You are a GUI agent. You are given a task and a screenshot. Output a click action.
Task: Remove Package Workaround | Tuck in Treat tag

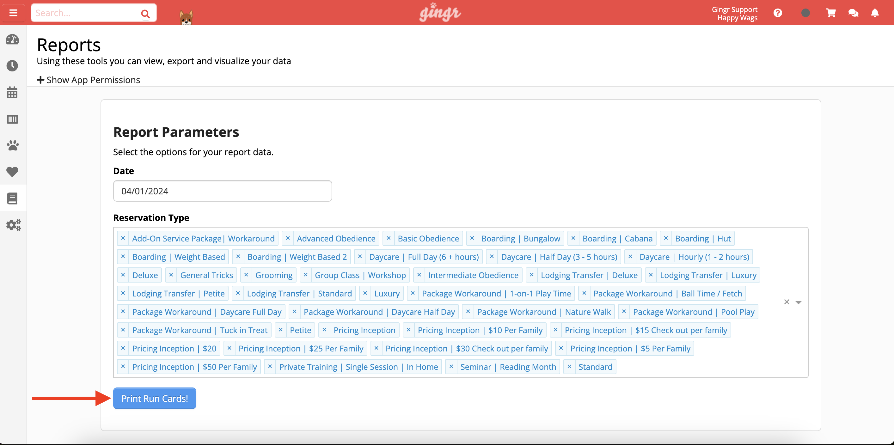pos(123,330)
